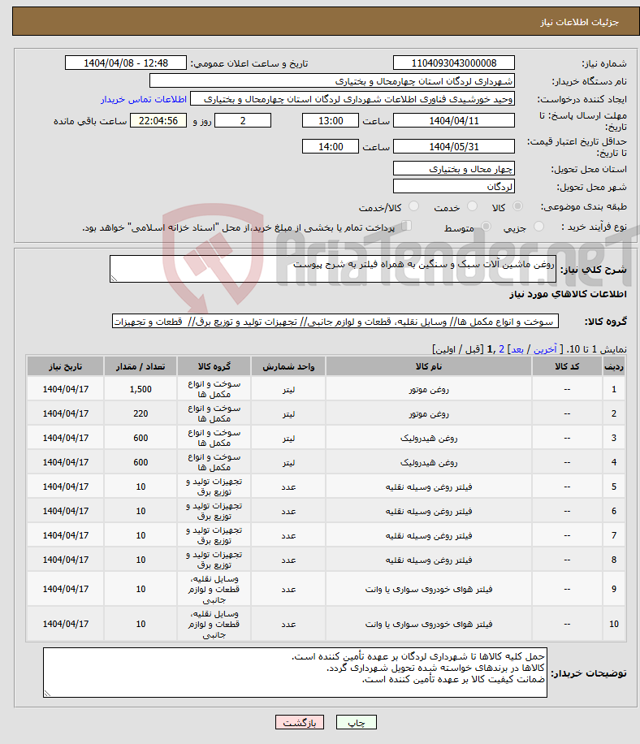Select the کالا/خدمت radio button
The height and width of the screenshot is (744, 640).
[413, 206]
